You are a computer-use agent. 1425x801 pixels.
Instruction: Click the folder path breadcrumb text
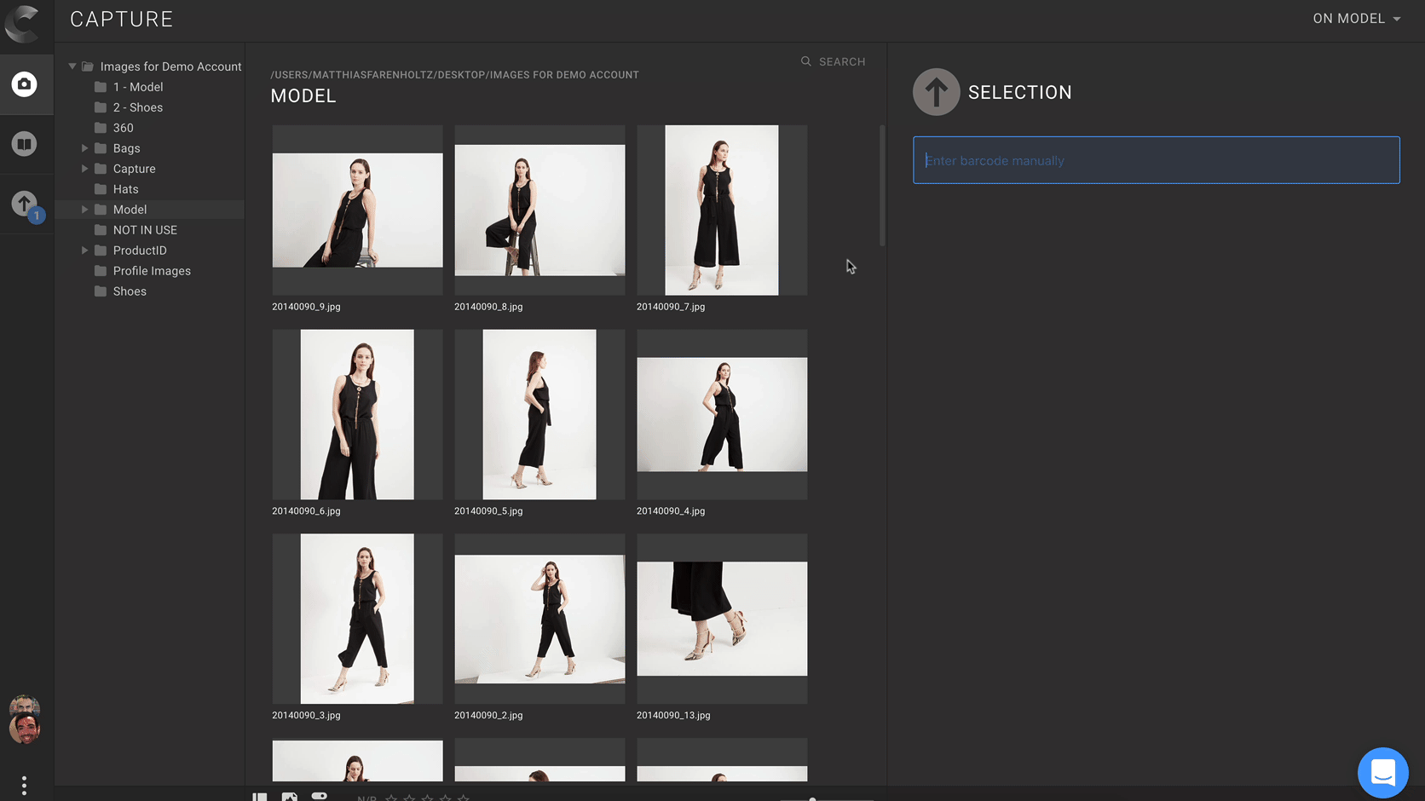tap(454, 75)
